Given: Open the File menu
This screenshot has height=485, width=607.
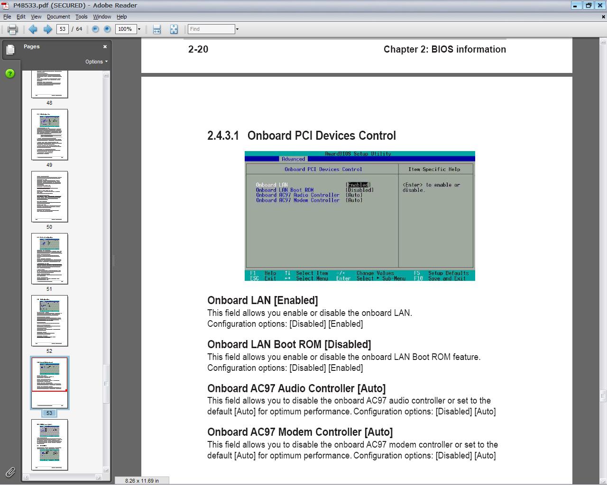Looking at the screenshot, I should [7, 17].
